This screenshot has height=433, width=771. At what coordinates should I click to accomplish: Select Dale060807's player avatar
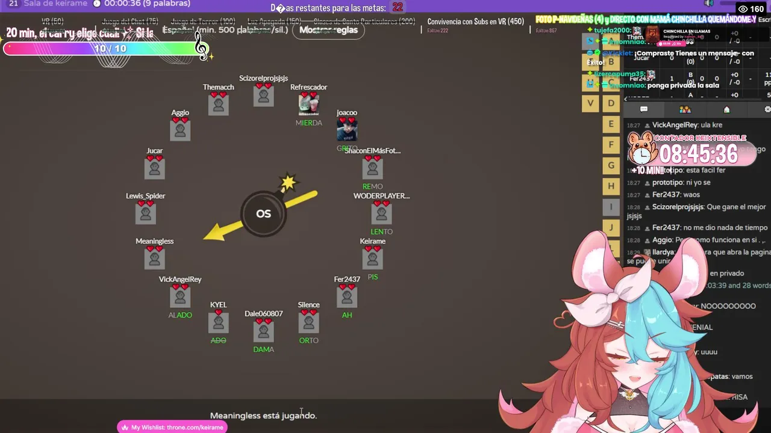[263, 331]
